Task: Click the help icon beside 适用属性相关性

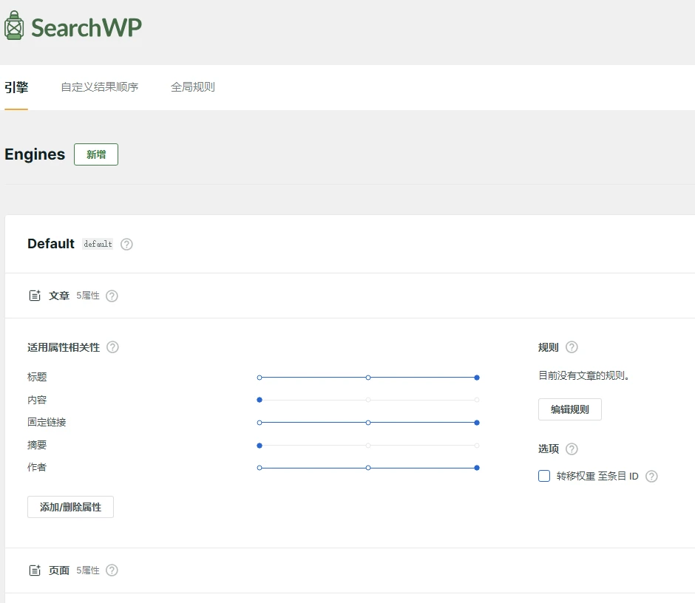Action: click(x=111, y=347)
